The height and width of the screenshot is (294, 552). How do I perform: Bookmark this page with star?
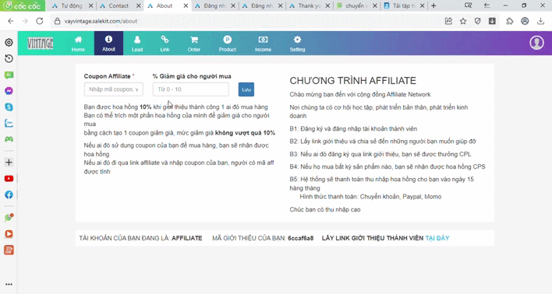[463, 21]
